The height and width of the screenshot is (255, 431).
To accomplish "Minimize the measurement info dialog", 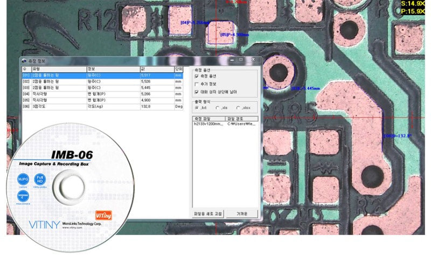I will (230, 60).
